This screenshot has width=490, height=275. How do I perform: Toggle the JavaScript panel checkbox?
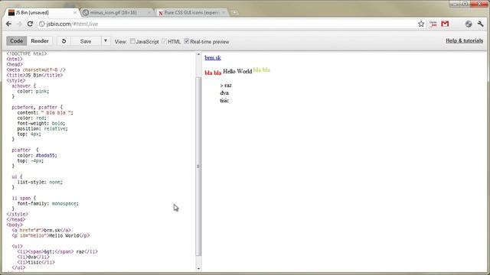(132, 41)
